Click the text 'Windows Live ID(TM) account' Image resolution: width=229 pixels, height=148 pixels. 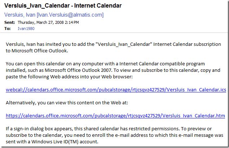[x=65, y=142]
